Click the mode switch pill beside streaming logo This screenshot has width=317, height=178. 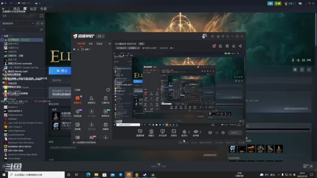100,36
